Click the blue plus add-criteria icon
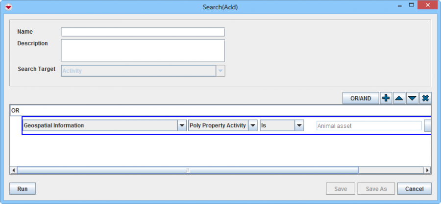441x204 pixels. pos(386,98)
